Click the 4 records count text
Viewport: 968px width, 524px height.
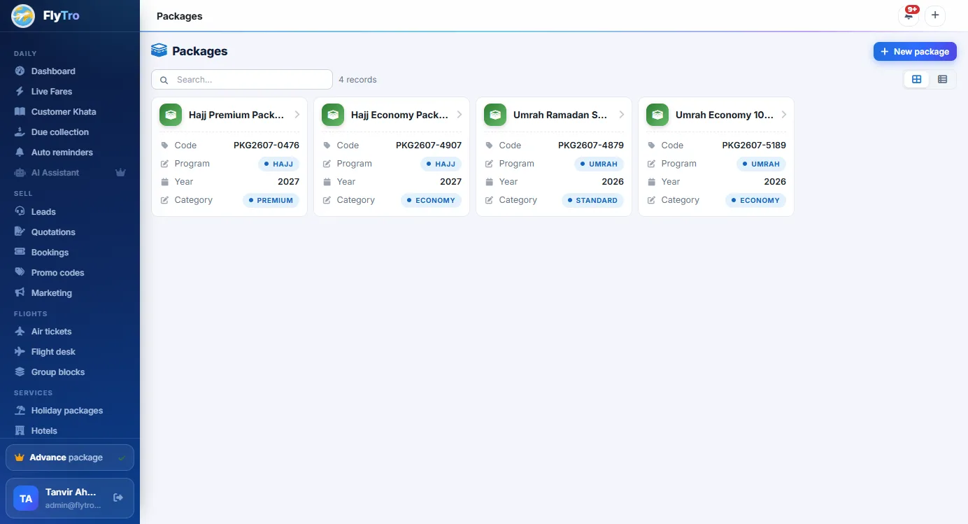click(x=357, y=80)
